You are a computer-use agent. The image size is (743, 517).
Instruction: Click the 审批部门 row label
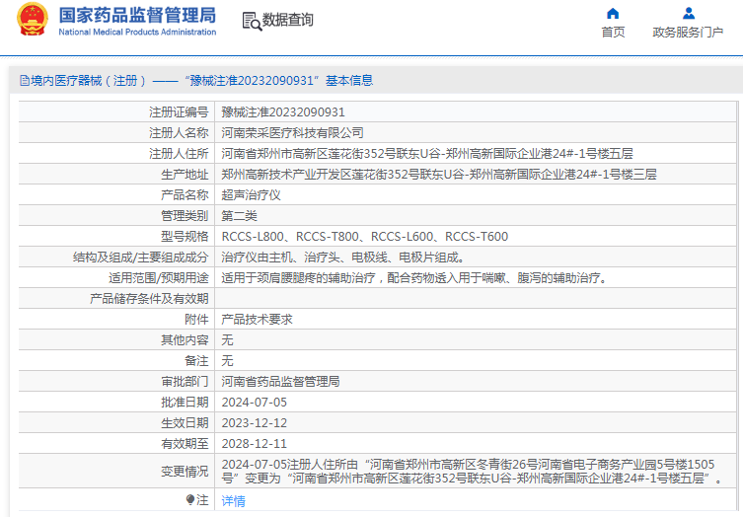[x=185, y=382]
